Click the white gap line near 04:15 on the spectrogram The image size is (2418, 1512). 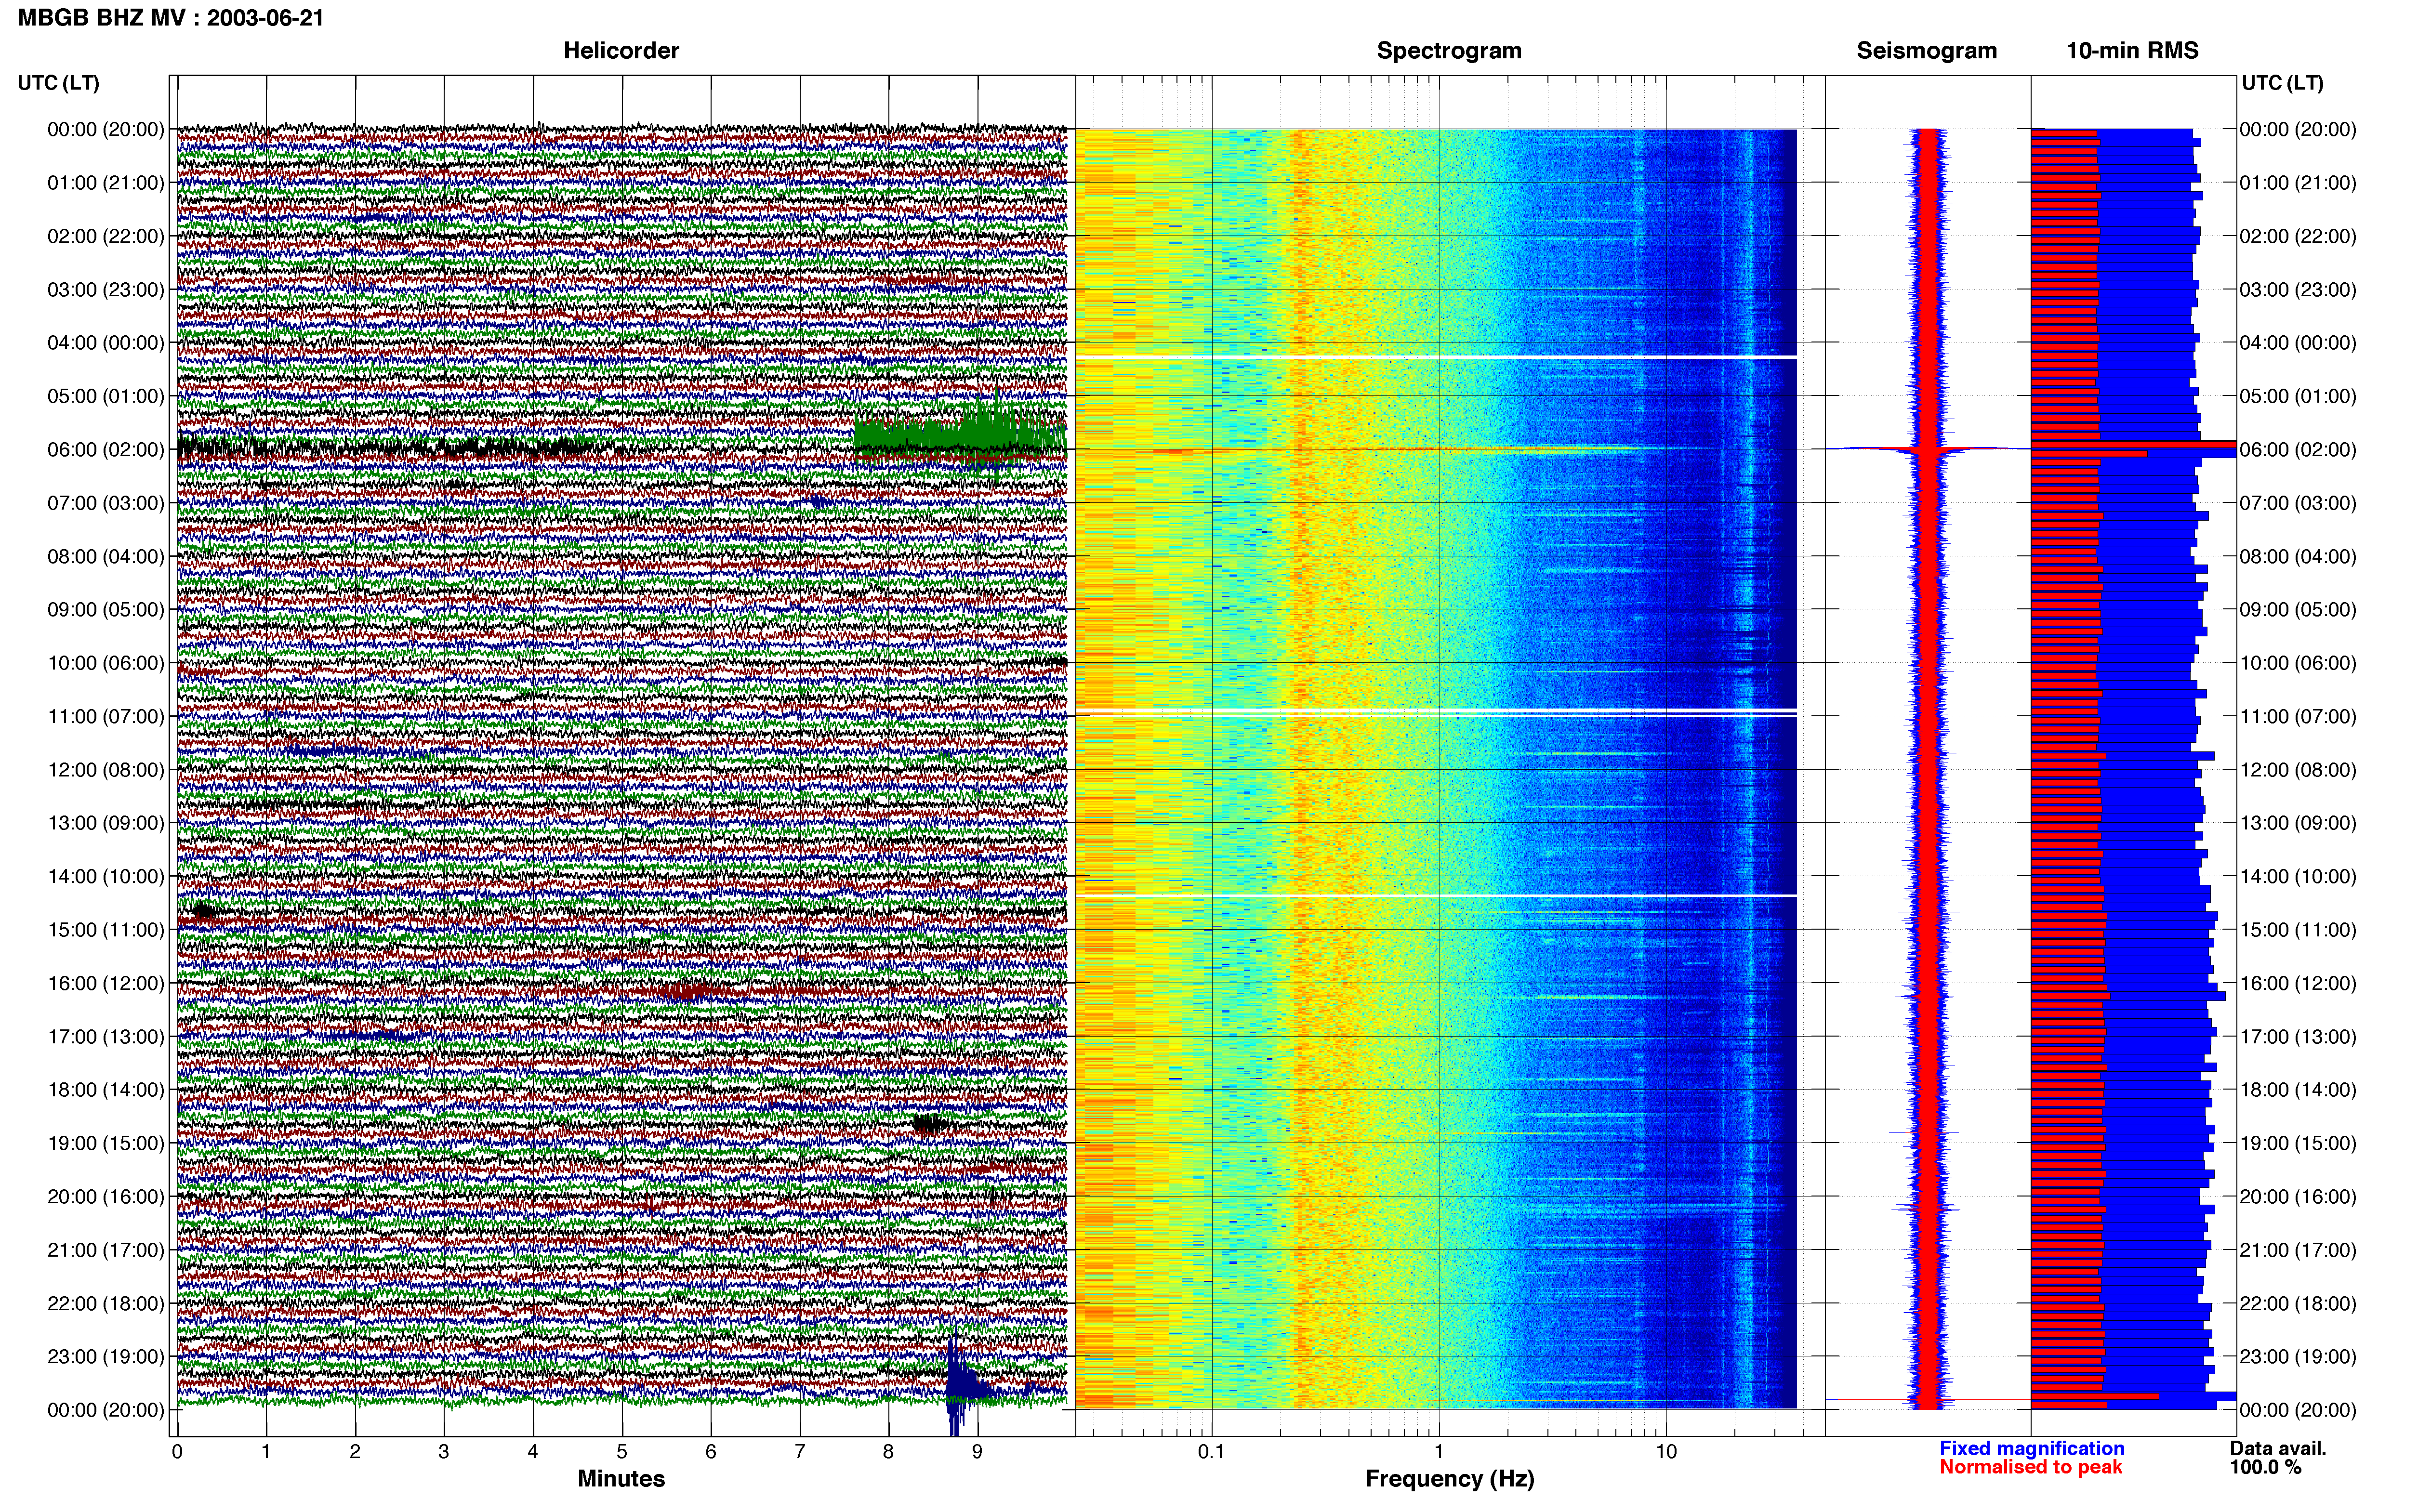[x=1436, y=357]
